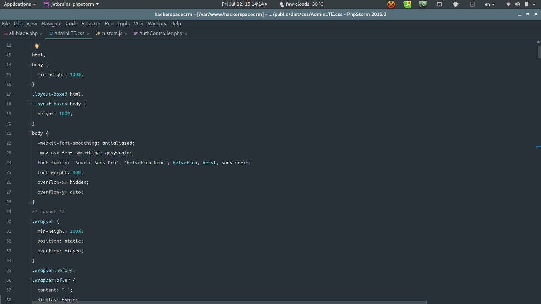Screen dimensions: 541x304
Task: Close the custom.js tab
Action: click(126, 33)
